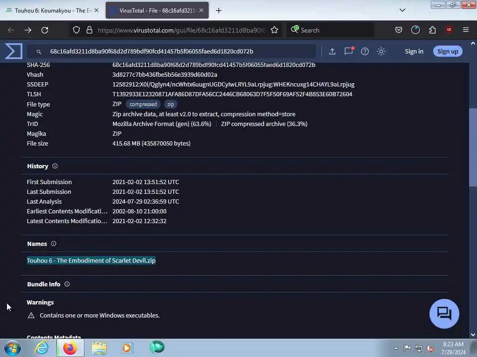The height and width of the screenshot is (357, 477).
Task: Show hidden tray icons arrow
Action: click(396, 349)
